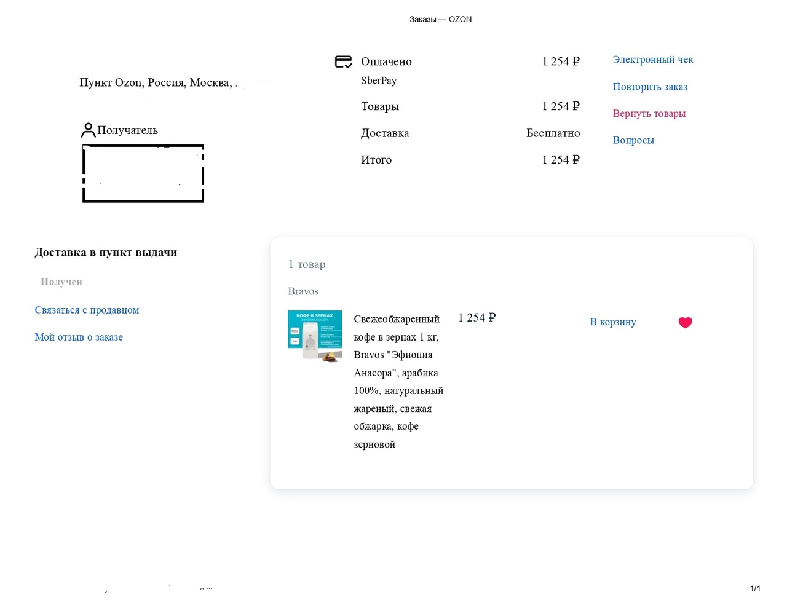This screenshot has width=787, height=608.
Task: Click the Итого row label
Action: point(376,160)
